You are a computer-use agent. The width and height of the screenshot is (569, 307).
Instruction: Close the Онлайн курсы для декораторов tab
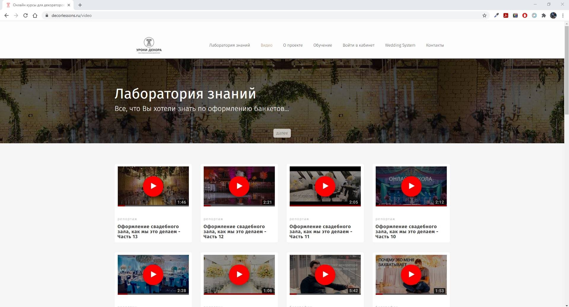[69, 5]
